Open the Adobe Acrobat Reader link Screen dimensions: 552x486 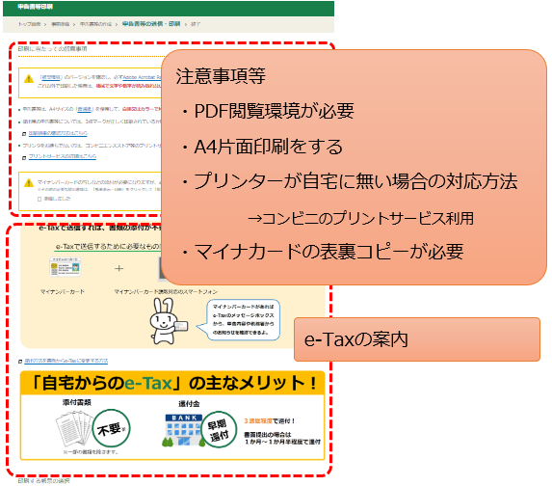(x=142, y=77)
